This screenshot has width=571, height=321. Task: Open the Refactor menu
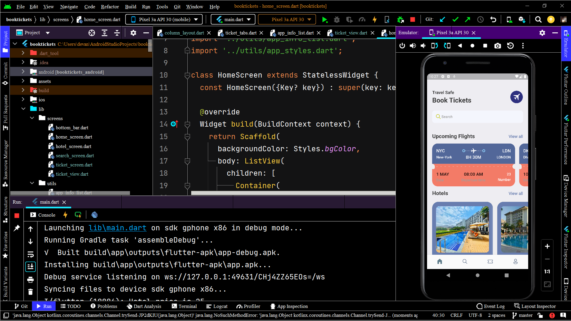click(x=110, y=6)
